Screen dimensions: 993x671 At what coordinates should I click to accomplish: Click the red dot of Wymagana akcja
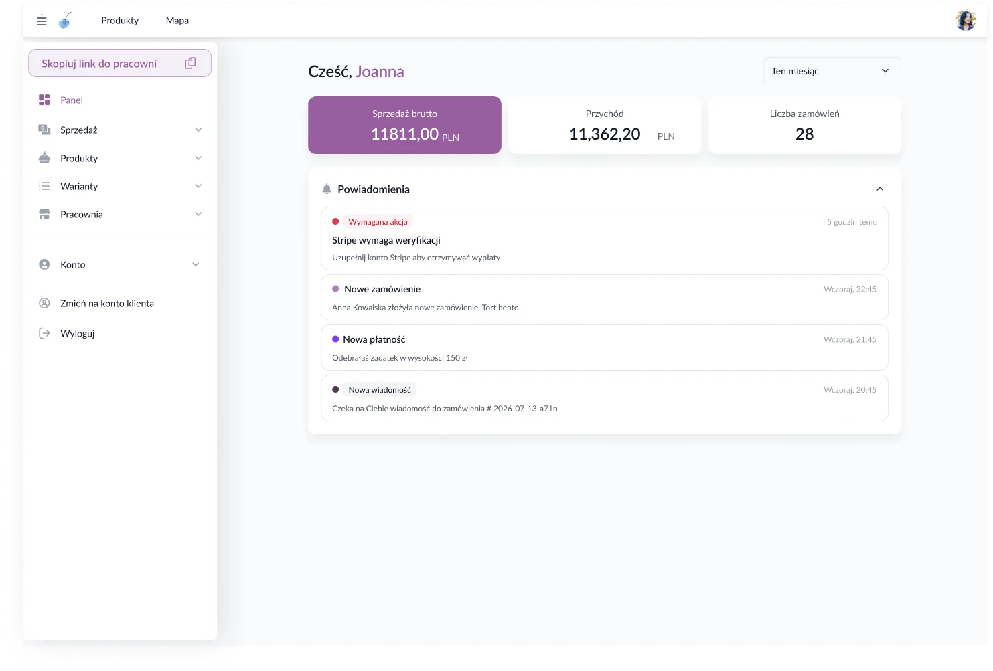[x=335, y=221]
